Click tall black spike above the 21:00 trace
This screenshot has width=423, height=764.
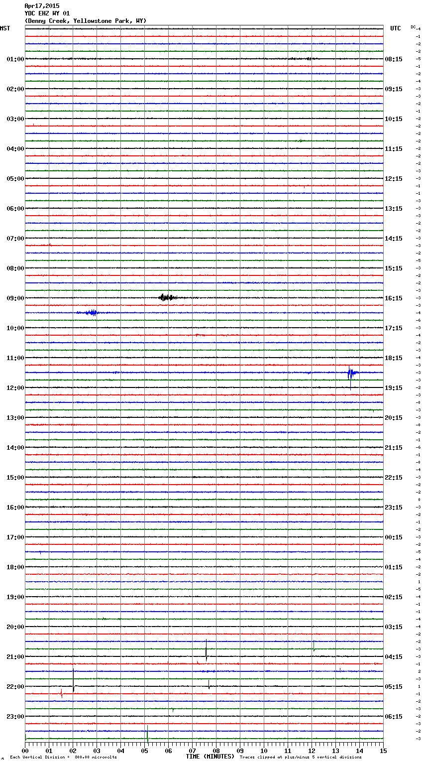206,650
